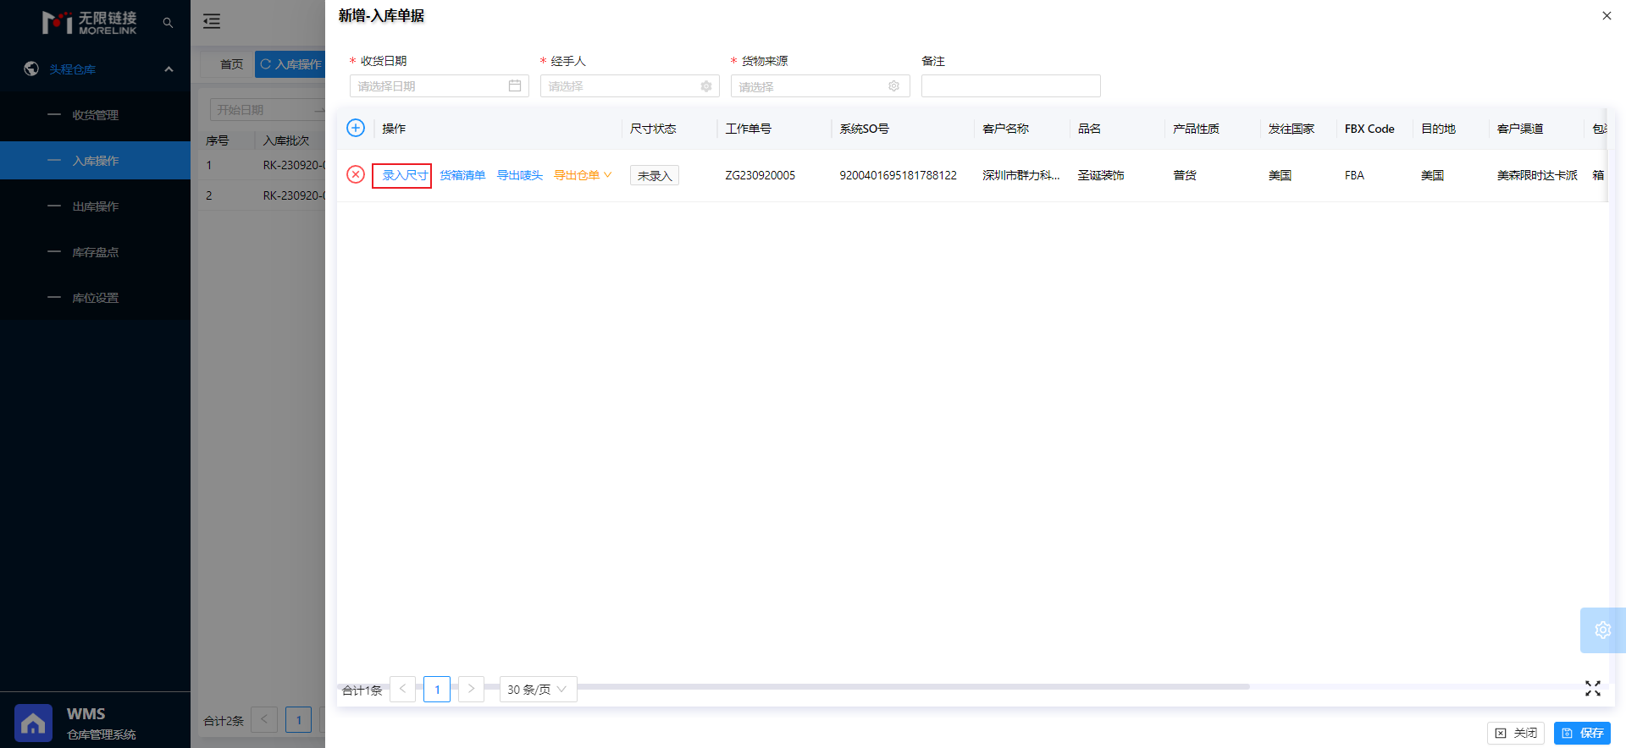
Task: Switch to the 首页 tab
Action: [x=231, y=64]
